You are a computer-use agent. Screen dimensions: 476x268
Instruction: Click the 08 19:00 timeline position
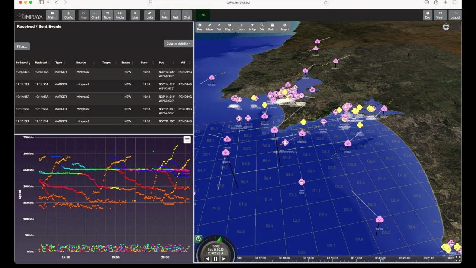(332, 258)
